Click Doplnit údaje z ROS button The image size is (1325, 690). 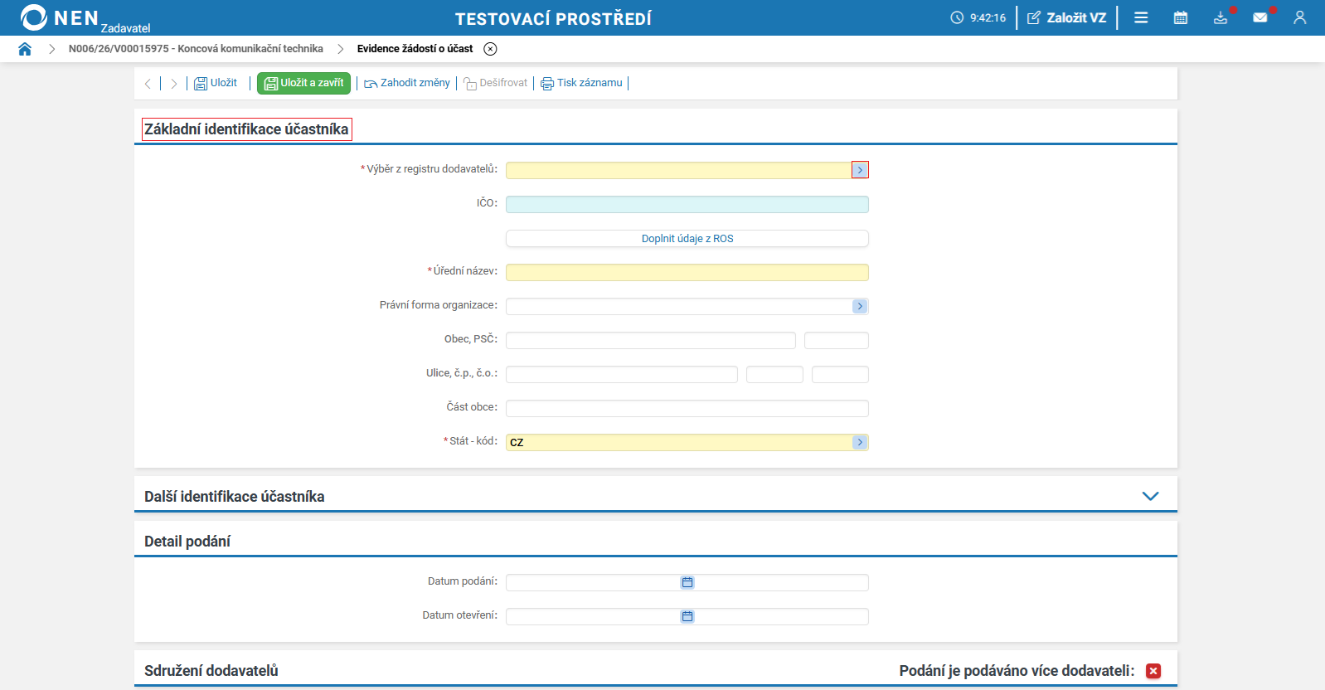(x=687, y=238)
